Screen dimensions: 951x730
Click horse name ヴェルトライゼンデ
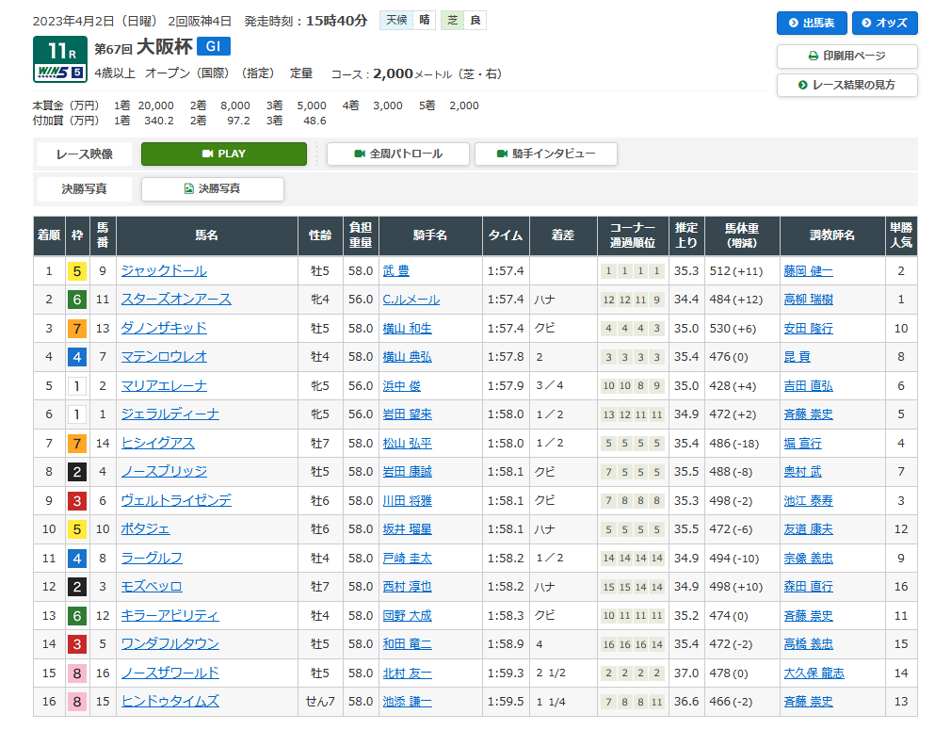tap(176, 500)
